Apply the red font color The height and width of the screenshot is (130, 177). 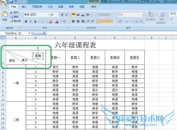click(57, 22)
